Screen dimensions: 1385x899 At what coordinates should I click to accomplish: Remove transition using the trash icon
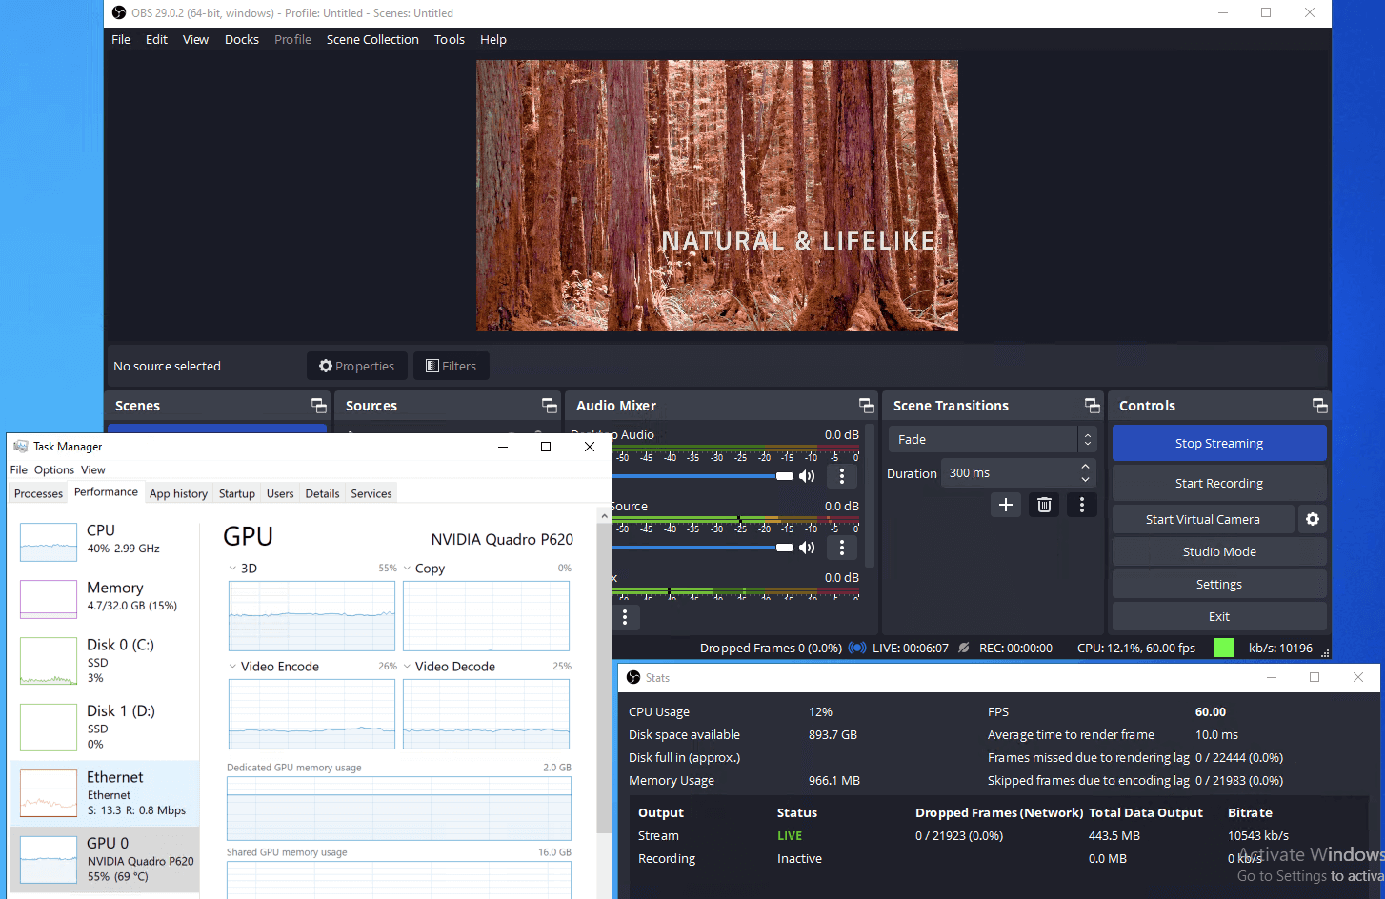coord(1044,505)
